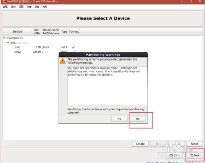The width and height of the screenshot is (205, 163).
Task: Click the format checkmark for sda1
Action: click(74, 47)
